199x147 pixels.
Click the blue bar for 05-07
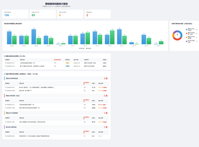[21, 40]
